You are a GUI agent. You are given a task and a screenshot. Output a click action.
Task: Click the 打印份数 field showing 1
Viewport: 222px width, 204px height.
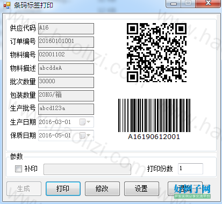[190, 169]
